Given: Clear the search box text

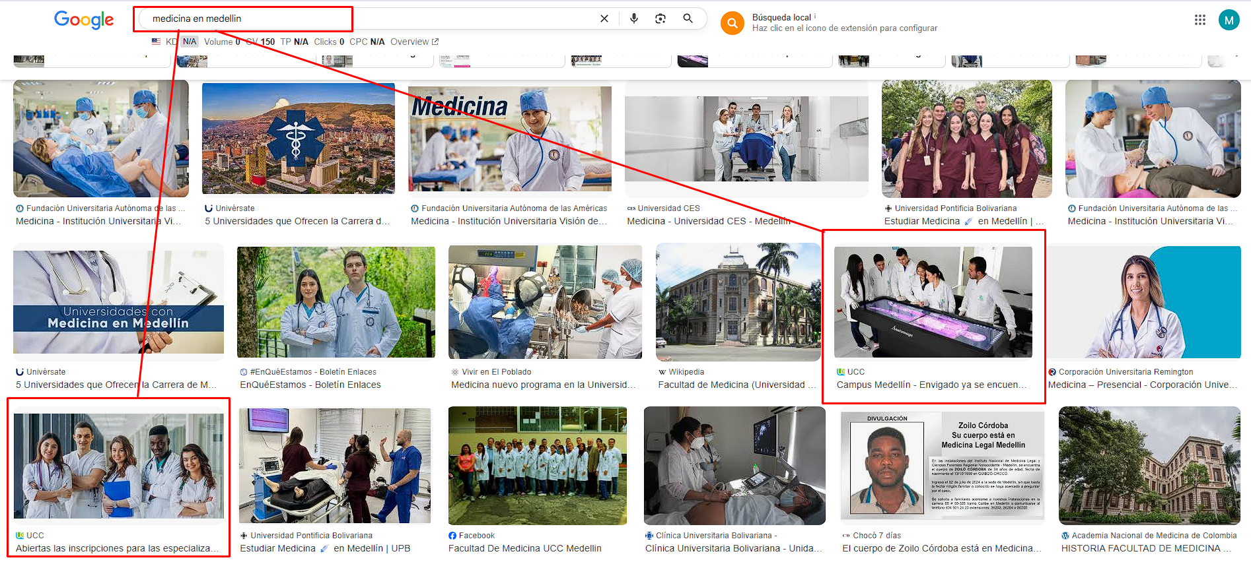Looking at the screenshot, I should [604, 18].
